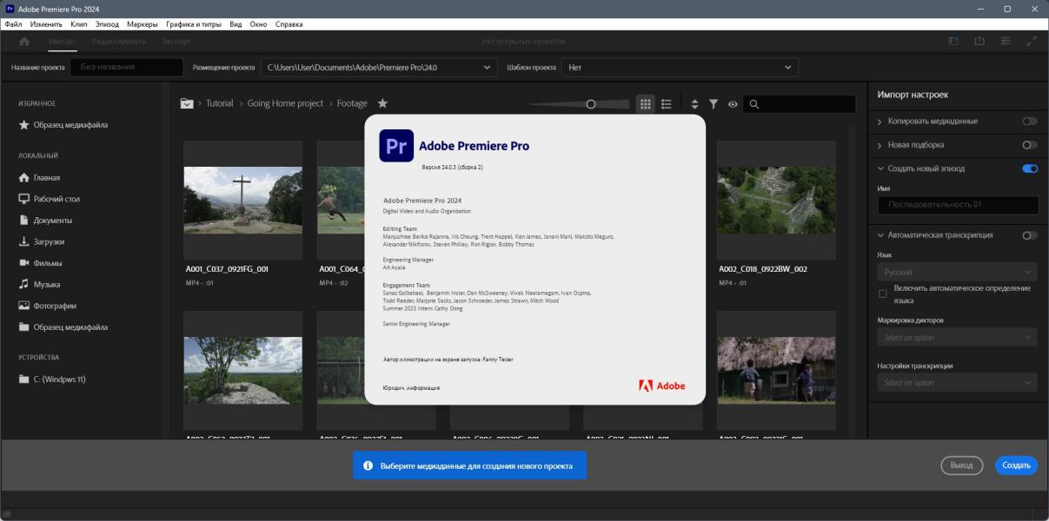Open Образец медиафайла under Локальный
Image resolution: width=1049 pixels, height=521 pixels.
[x=63, y=327]
